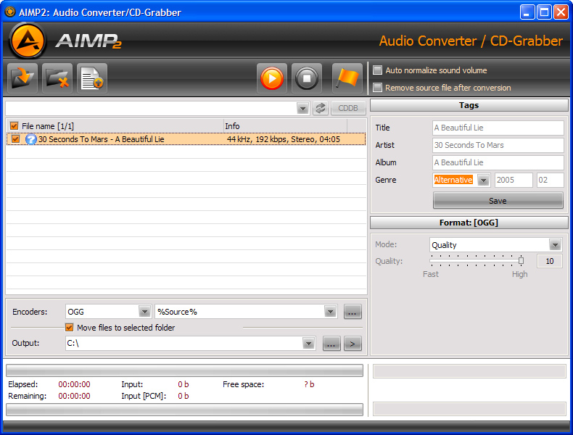Click the add files folder icon

click(x=22, y=78)
